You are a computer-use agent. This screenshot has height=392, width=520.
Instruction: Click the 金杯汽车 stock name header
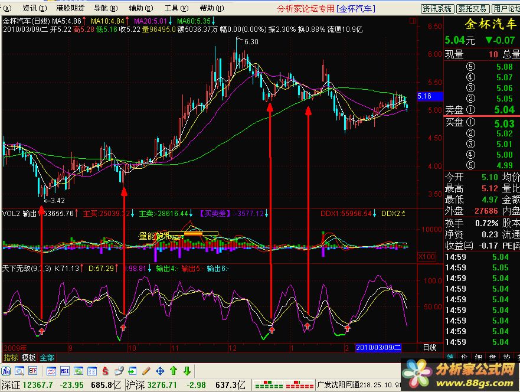tap(491, 24)
